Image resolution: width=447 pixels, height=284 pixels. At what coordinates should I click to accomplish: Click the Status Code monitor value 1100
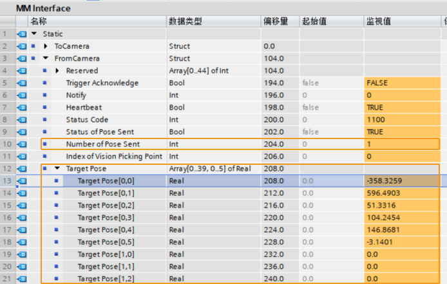pyautogui.click(x=376, y=120)
